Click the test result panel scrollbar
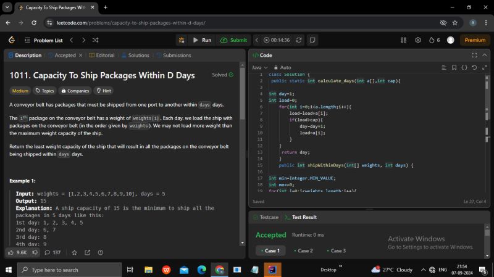494x277 pixels. coord(487,233)
